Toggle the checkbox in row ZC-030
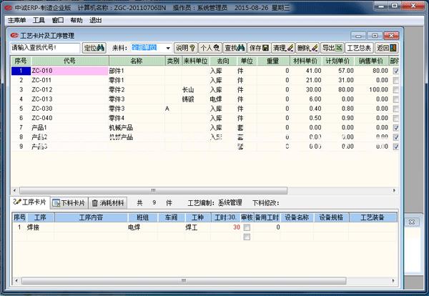This screenshot has width=429, height=296. (395, 109)
